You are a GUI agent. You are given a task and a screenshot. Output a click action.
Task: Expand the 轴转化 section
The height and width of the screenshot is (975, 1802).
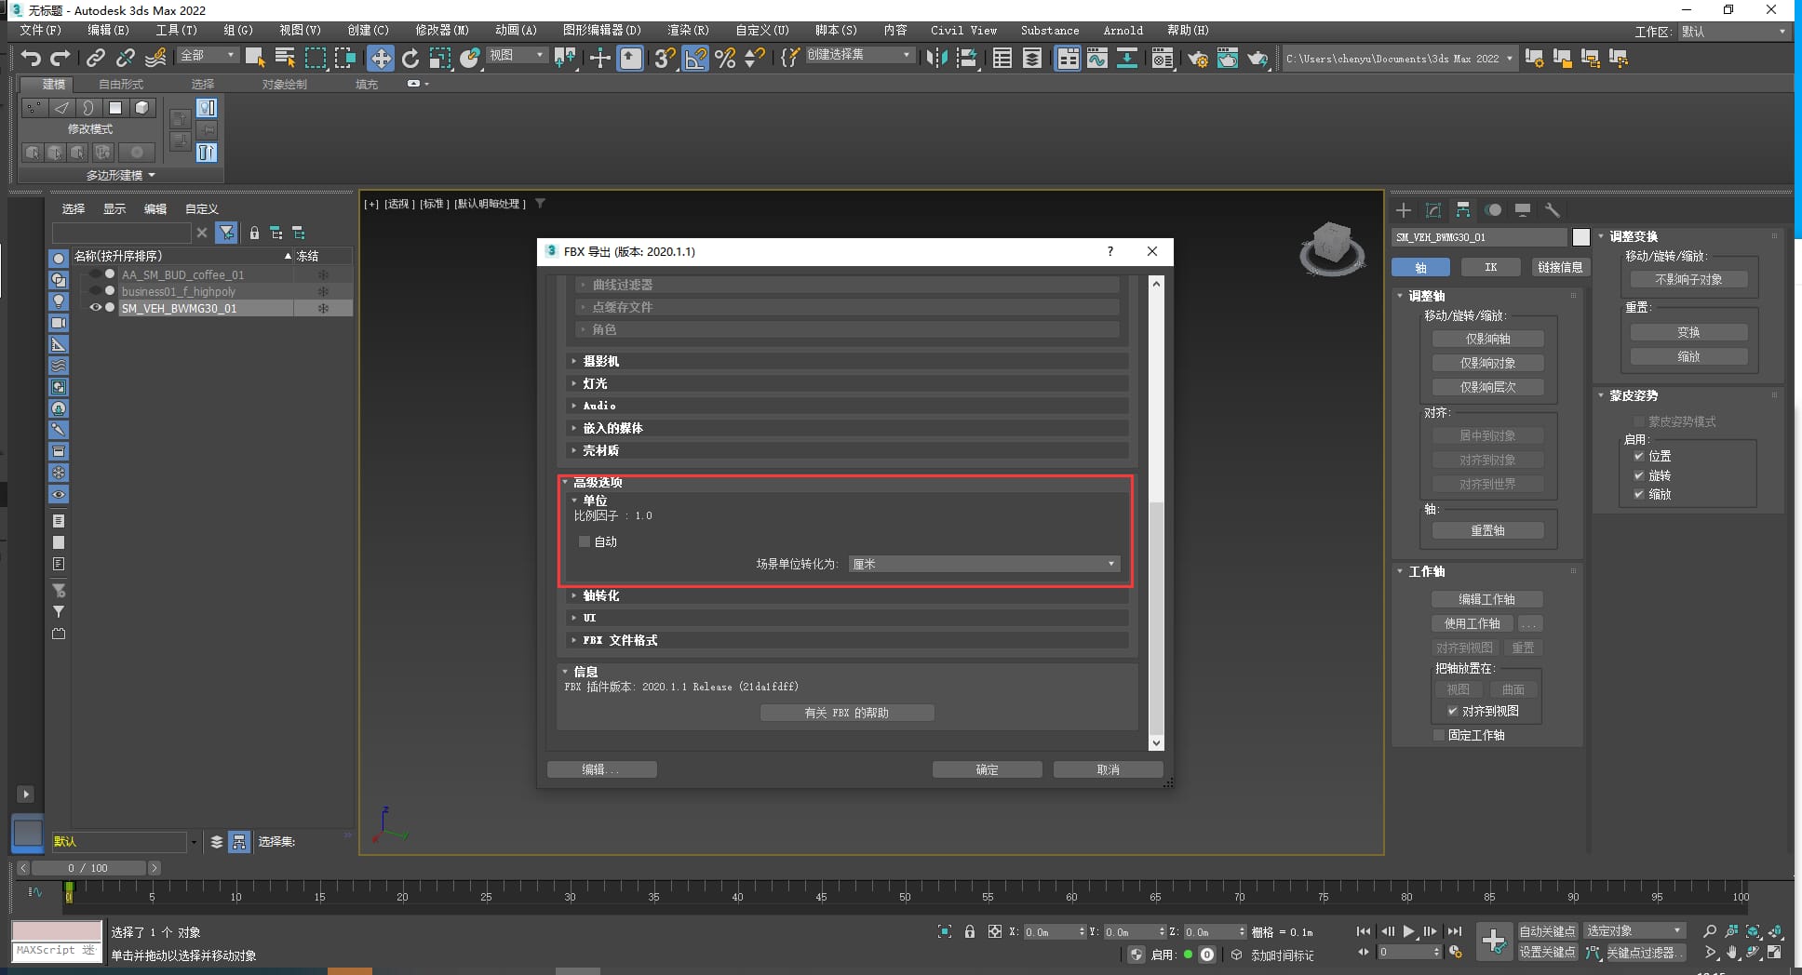pyautogui.click(x=847, y=595)
